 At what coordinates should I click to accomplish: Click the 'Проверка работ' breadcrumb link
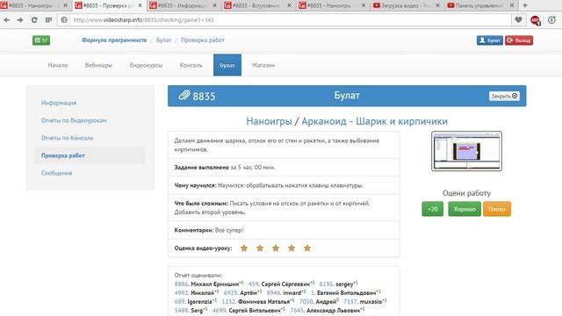203,40
